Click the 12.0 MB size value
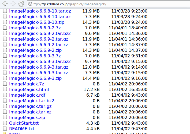 [91, 67]
